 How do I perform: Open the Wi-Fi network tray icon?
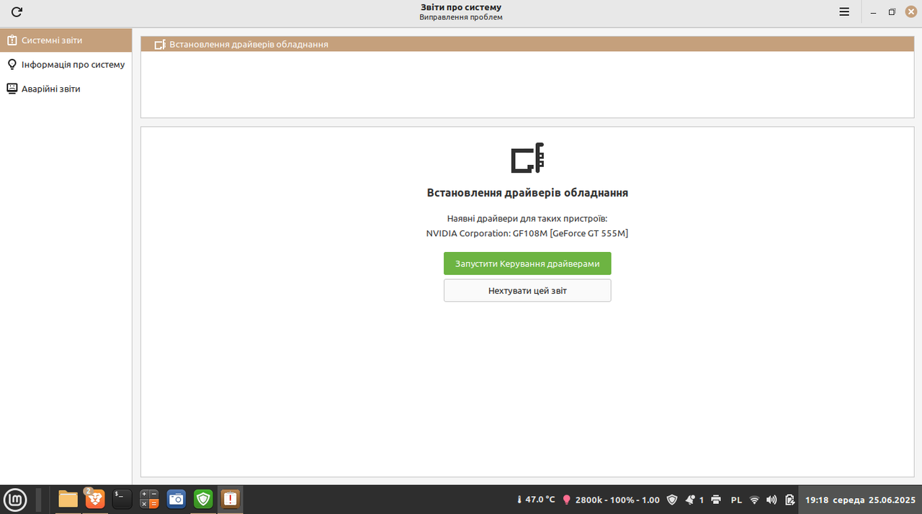pyautogui.click(x=754, y=499)
